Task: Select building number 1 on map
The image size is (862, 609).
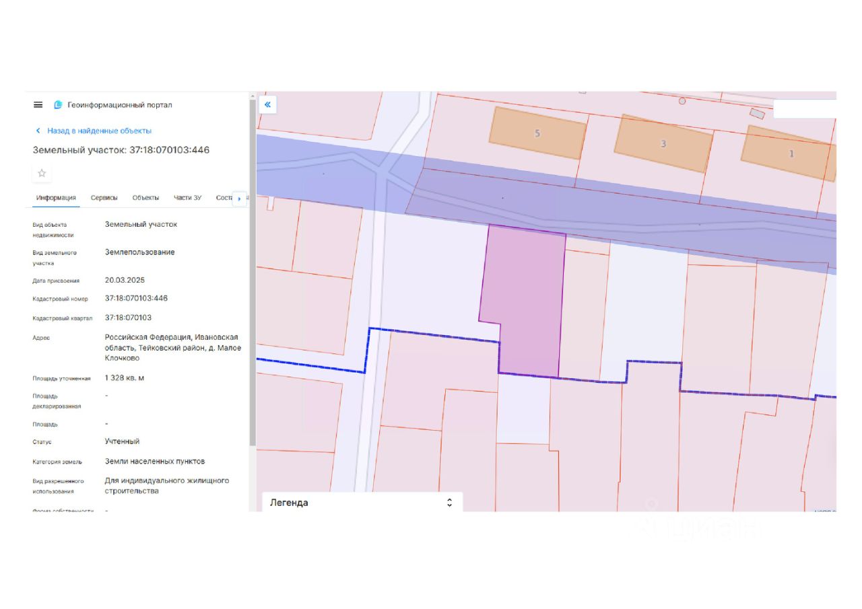Action: [x=791, y=153]
